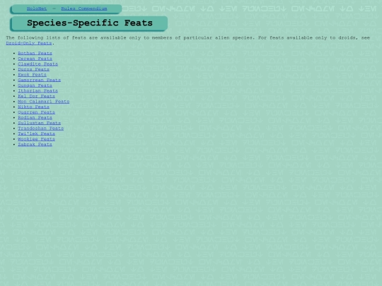382x286 pixels.
Task: Open Mon Calamari Feats link
Action: click(x=44, y=102)
